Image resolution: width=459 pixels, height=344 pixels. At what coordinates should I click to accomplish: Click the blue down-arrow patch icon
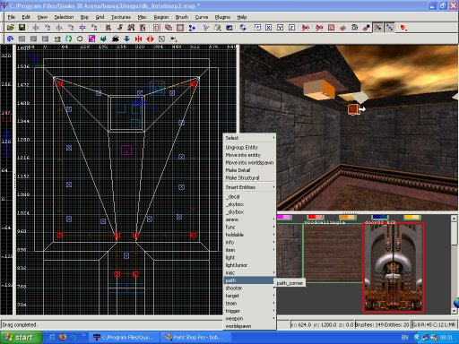coord(126,39)
